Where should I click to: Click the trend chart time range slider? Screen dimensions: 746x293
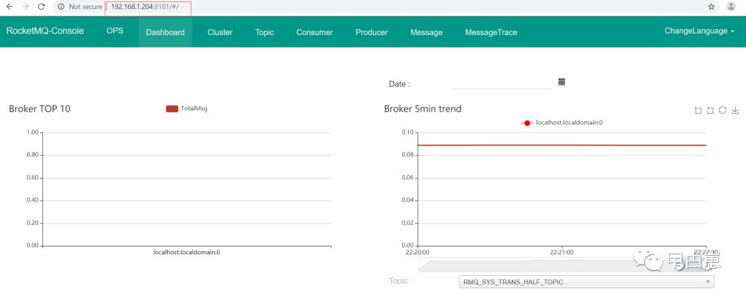click(x=562, y=265)
